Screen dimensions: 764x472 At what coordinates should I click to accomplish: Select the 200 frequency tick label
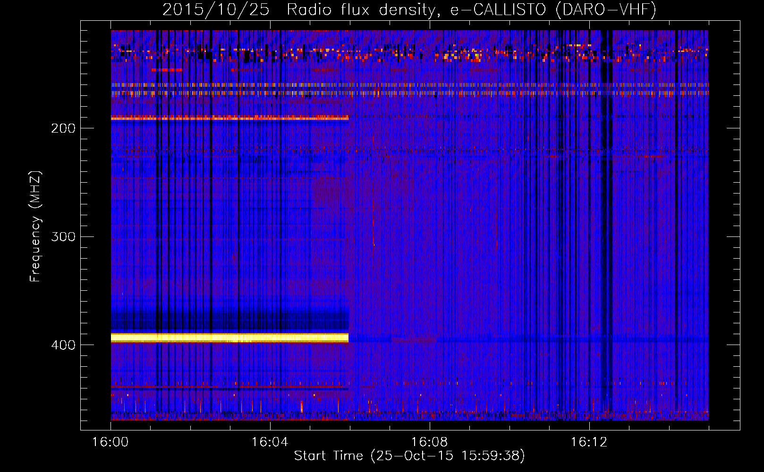coord(63,128)
